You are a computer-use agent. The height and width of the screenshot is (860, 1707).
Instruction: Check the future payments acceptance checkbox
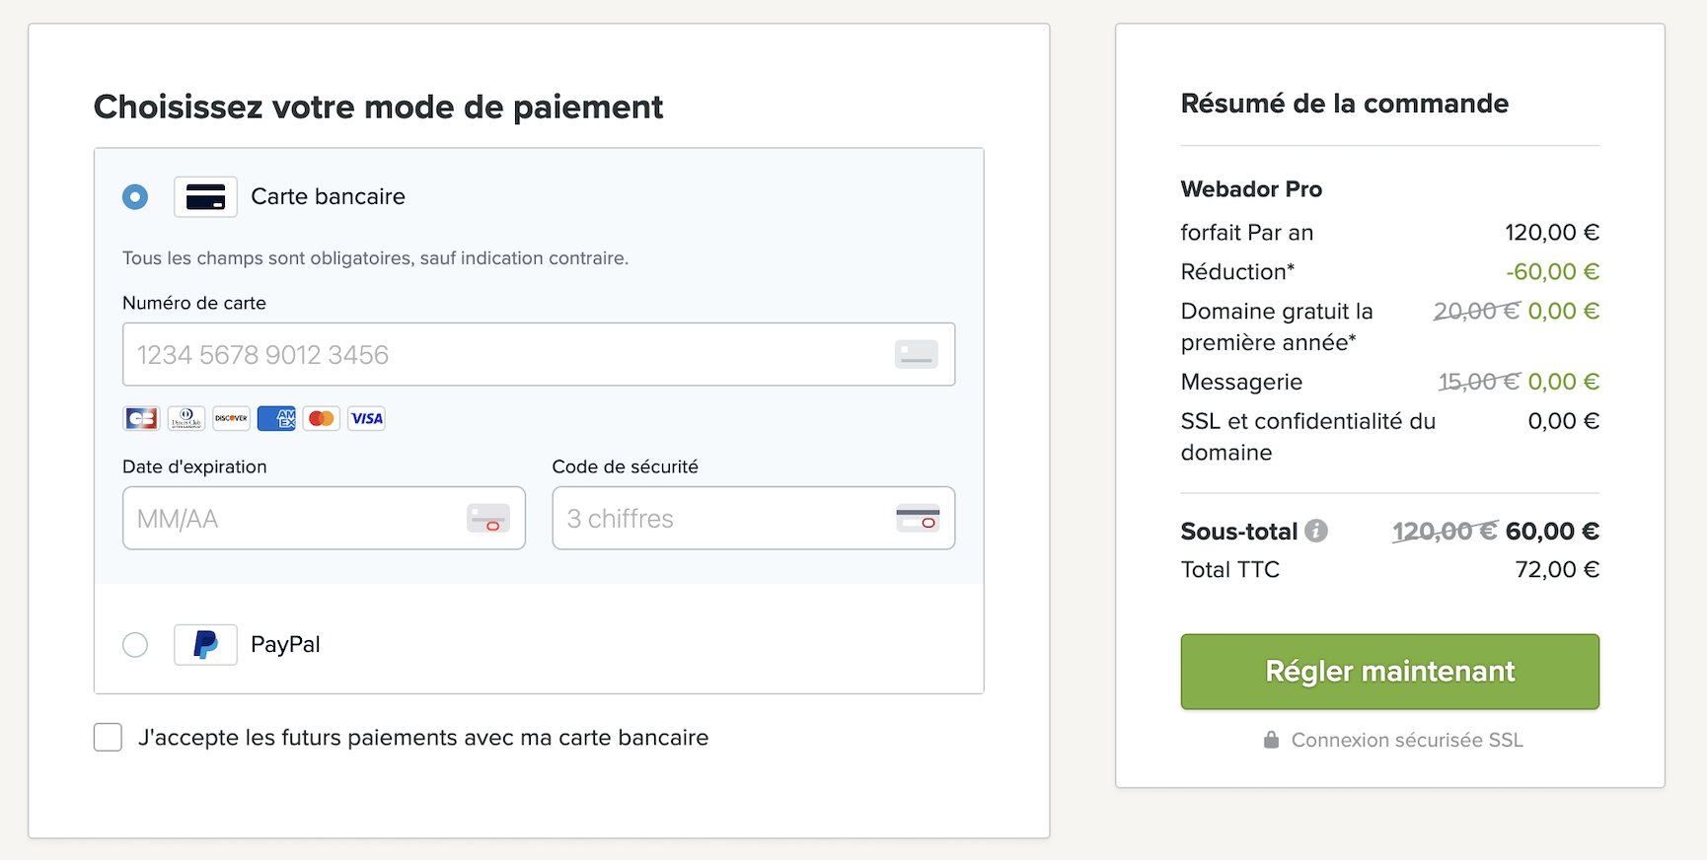coord(108,738)
